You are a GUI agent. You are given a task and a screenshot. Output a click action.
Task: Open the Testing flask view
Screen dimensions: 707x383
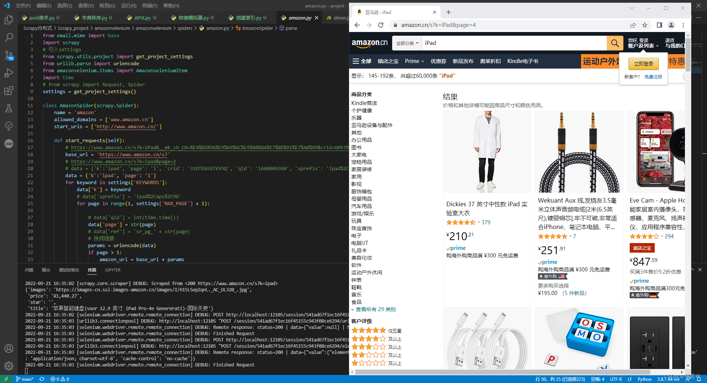(x=9, y=108)
